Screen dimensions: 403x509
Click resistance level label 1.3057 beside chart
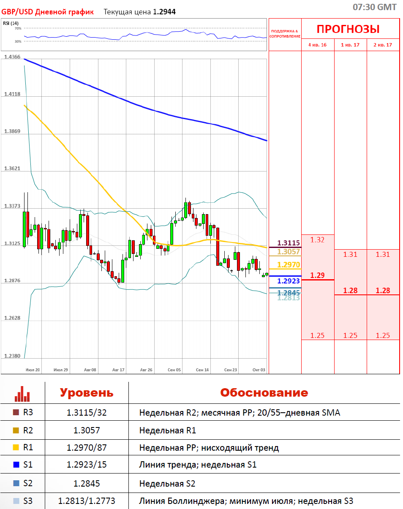click(288, 252)
